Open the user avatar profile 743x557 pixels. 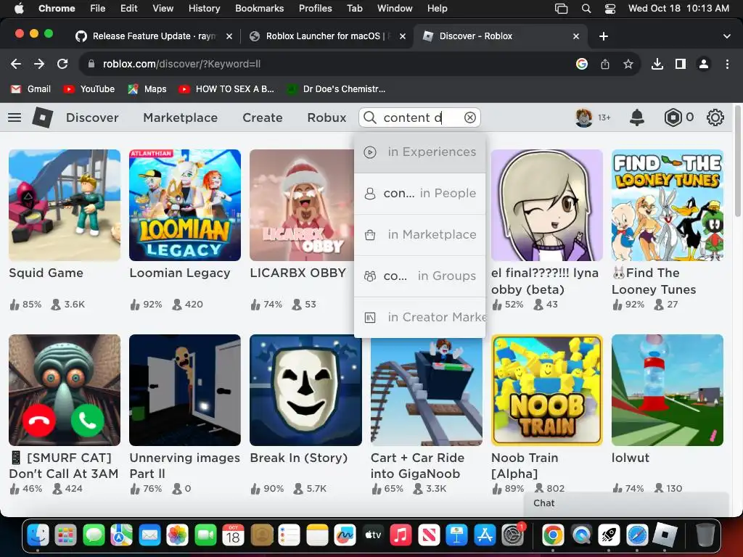click(584, 117)
